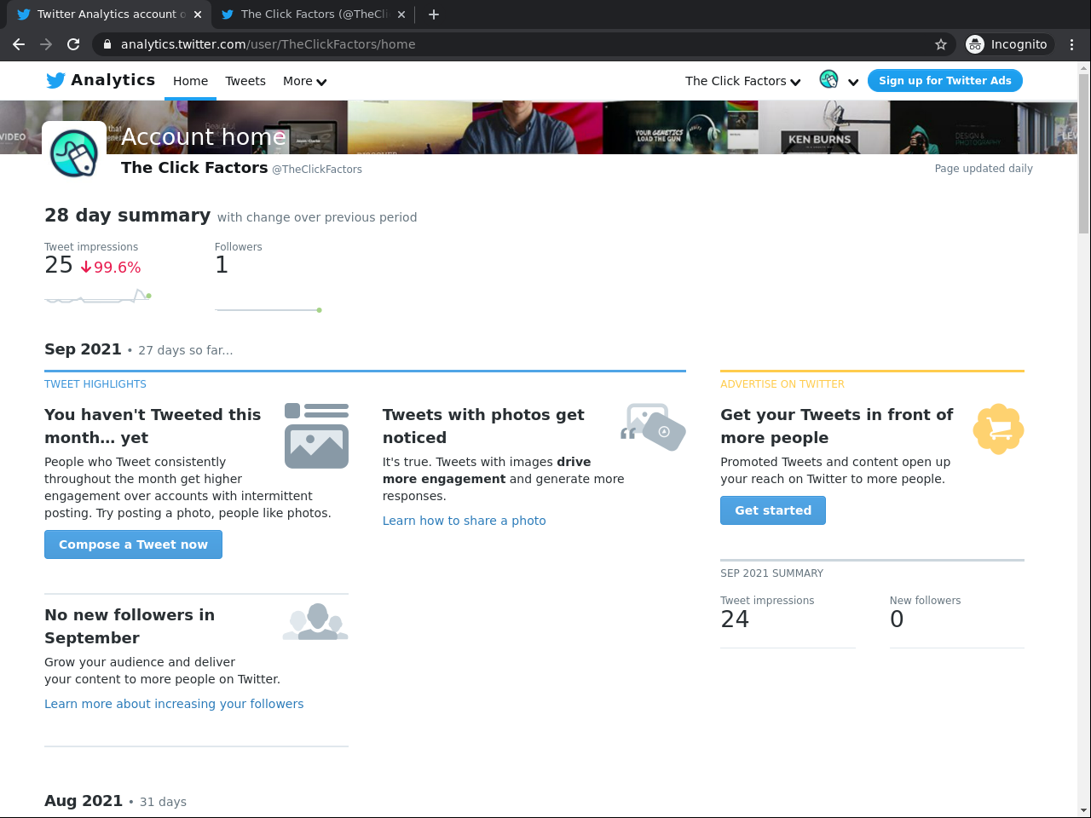Bookmark this page with the star icon
Screen dimensions: 1091x818
(941, 44)
